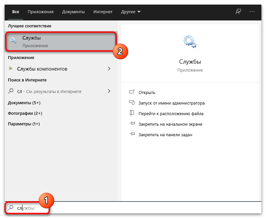The image size is (266, 218).
Task: Expand arrow next to web results entry
Action: [x=109, y=91]
